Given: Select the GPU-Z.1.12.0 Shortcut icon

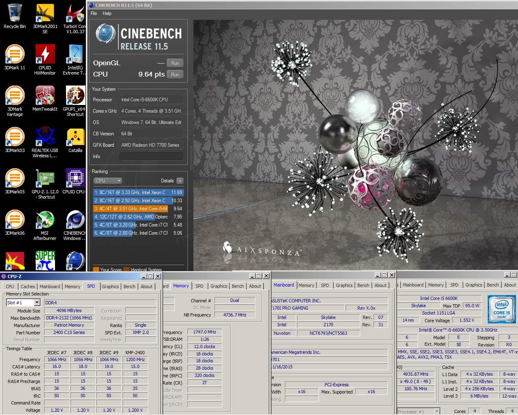Looking at the screenshot, I should pyautogui.click(x=45, y=184).
